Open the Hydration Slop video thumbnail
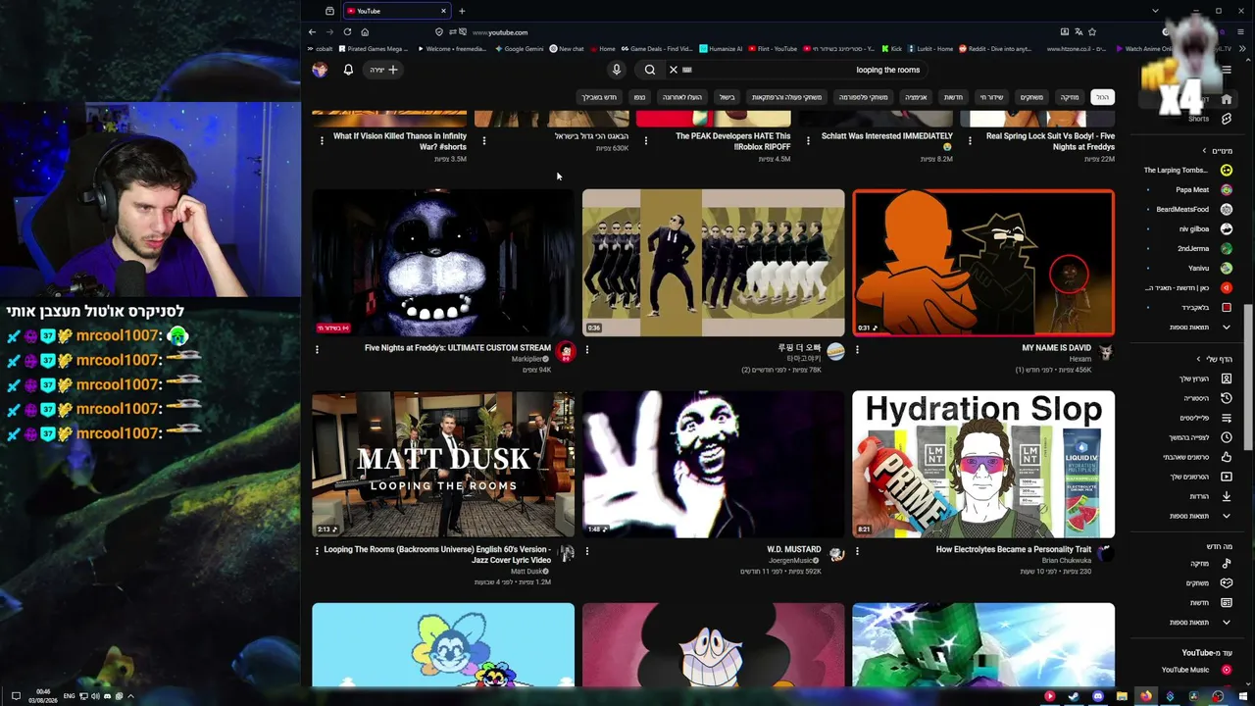1255x706 pixels. (983, 464)
